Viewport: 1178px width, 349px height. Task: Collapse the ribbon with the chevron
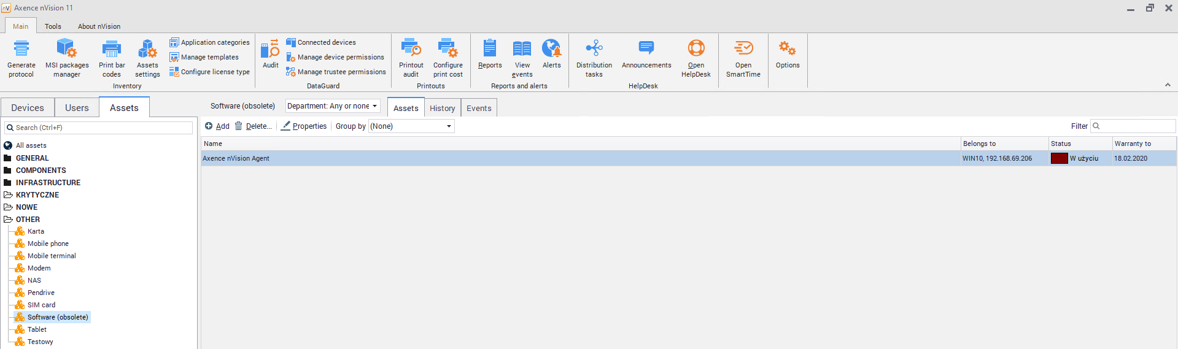[1168, 85]
